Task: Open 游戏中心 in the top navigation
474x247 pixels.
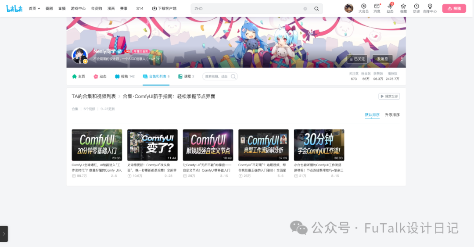Action: pos(78,8)
